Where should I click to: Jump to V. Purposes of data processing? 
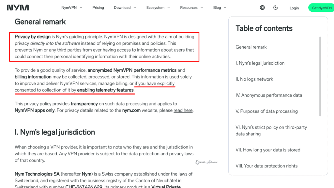click(x=266, y=111)
